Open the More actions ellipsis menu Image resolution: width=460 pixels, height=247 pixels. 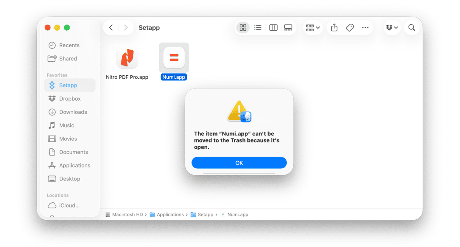(x=365, y=28)
